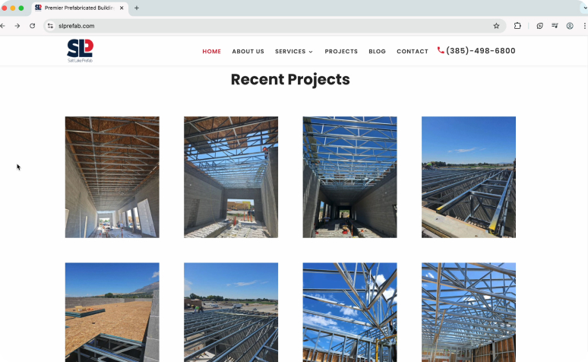This screenshot has width=588, height=362.
Task: Click the media control icon in the browser toolbar
Action: point(555,26)
